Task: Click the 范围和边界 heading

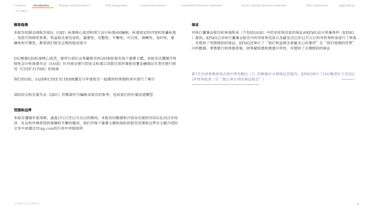Action: coord(23,110)
